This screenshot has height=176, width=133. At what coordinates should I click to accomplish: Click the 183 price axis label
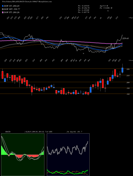pos(128,94)
